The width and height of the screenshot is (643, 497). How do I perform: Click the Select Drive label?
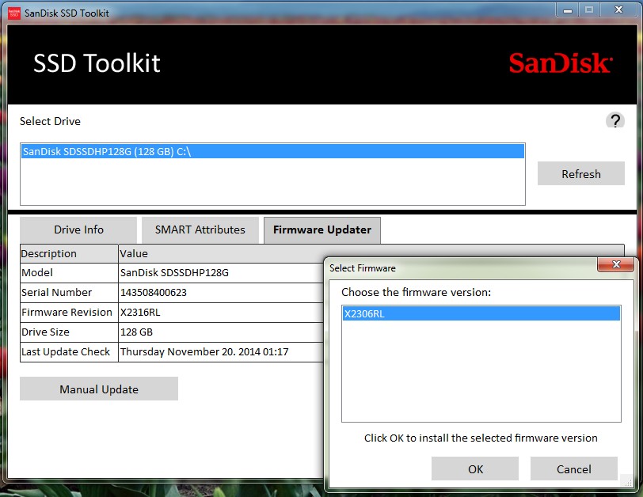tap(50, 121)
